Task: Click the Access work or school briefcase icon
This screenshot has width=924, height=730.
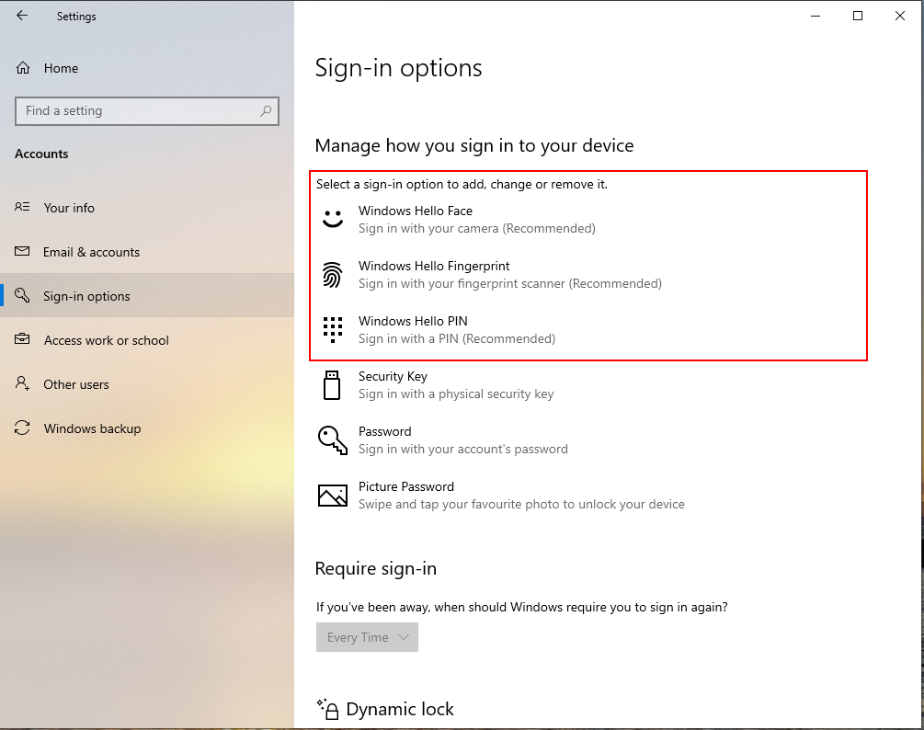Action: (x=22, y=339)
